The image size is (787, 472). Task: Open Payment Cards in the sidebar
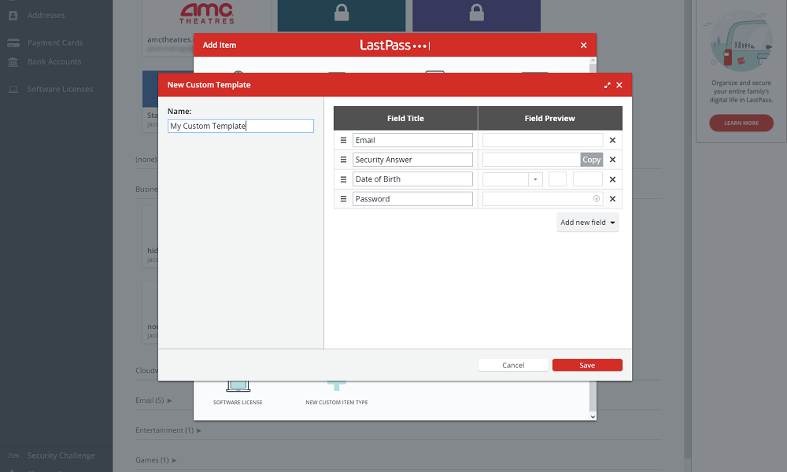pos(55,42)
